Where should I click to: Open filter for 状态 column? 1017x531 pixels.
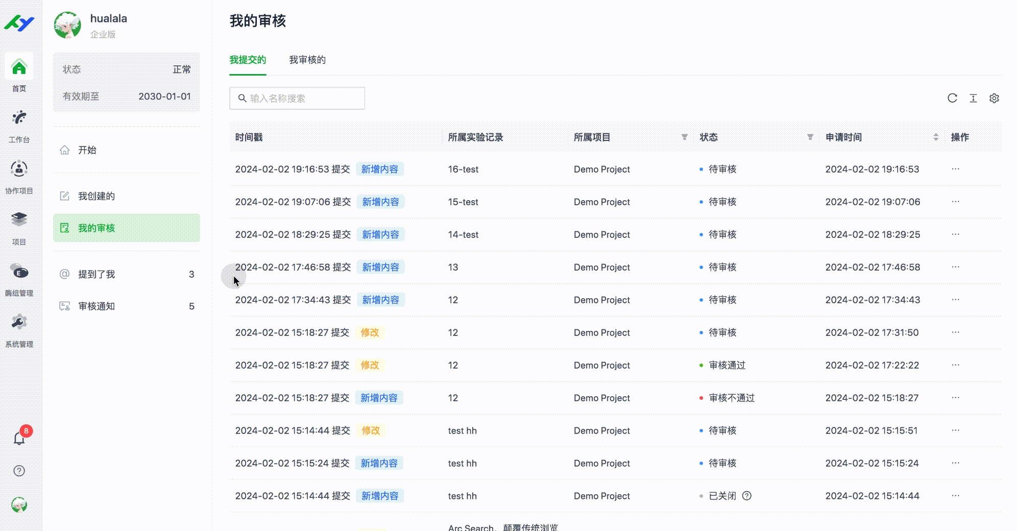click(x=810, y=137)
